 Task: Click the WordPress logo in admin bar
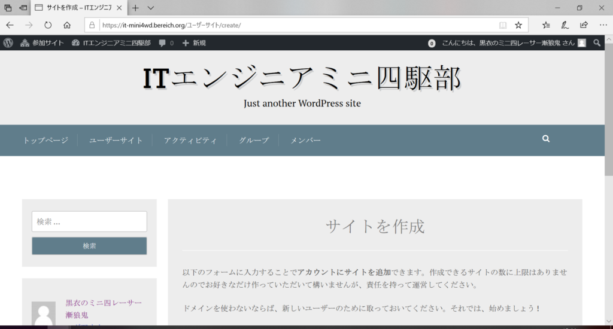[x=8, y=43]
